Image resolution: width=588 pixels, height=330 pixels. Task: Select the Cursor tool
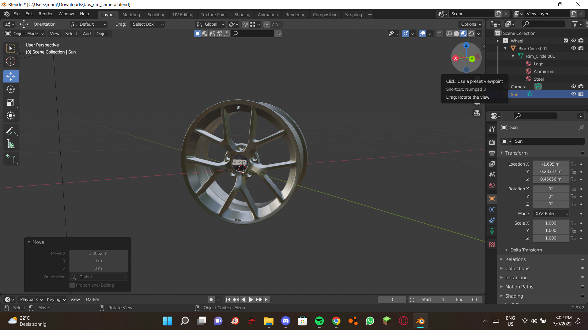coord(11,61)
